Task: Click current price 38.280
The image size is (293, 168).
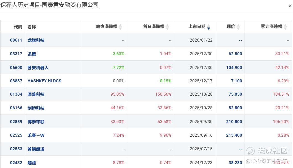Action: [235, 162]
